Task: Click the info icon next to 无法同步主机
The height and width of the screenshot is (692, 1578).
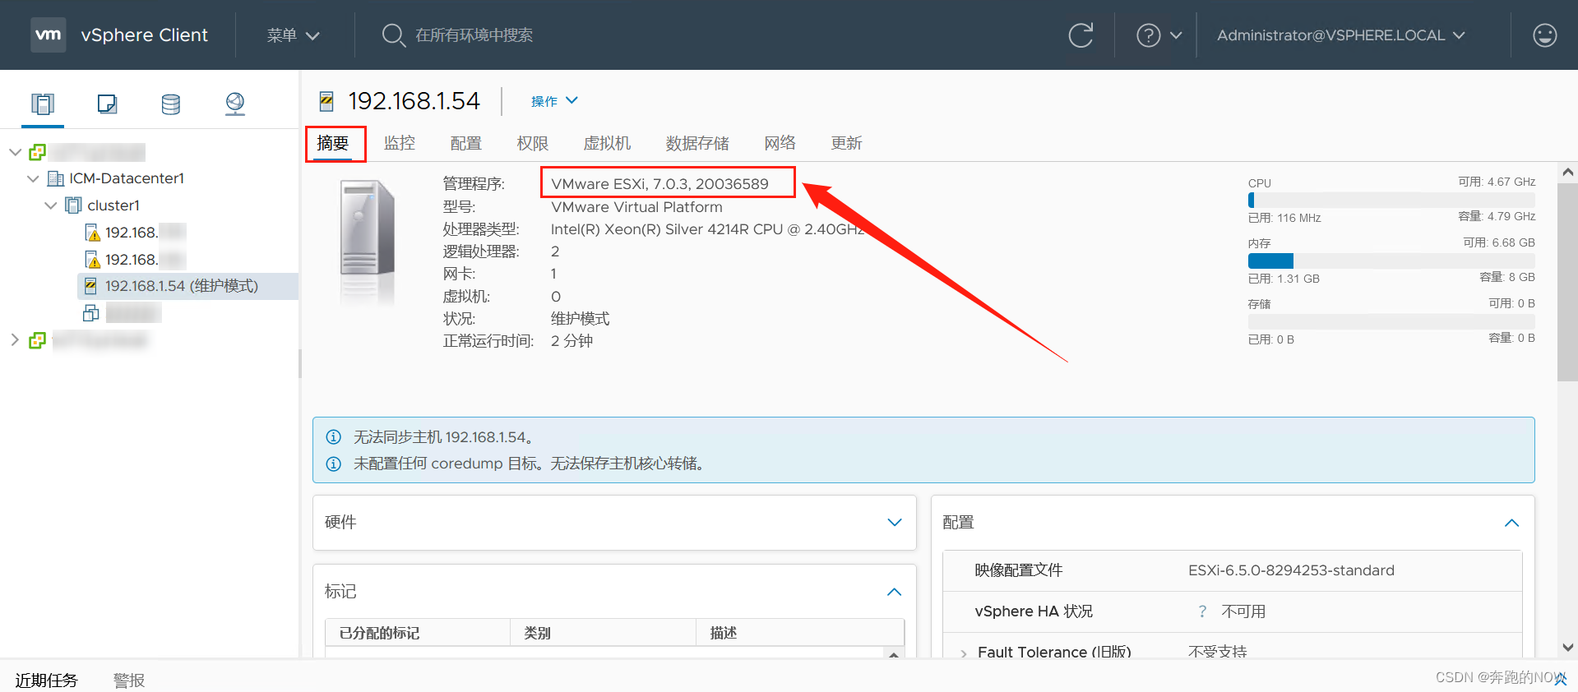Action: click(x=334, y=437)
